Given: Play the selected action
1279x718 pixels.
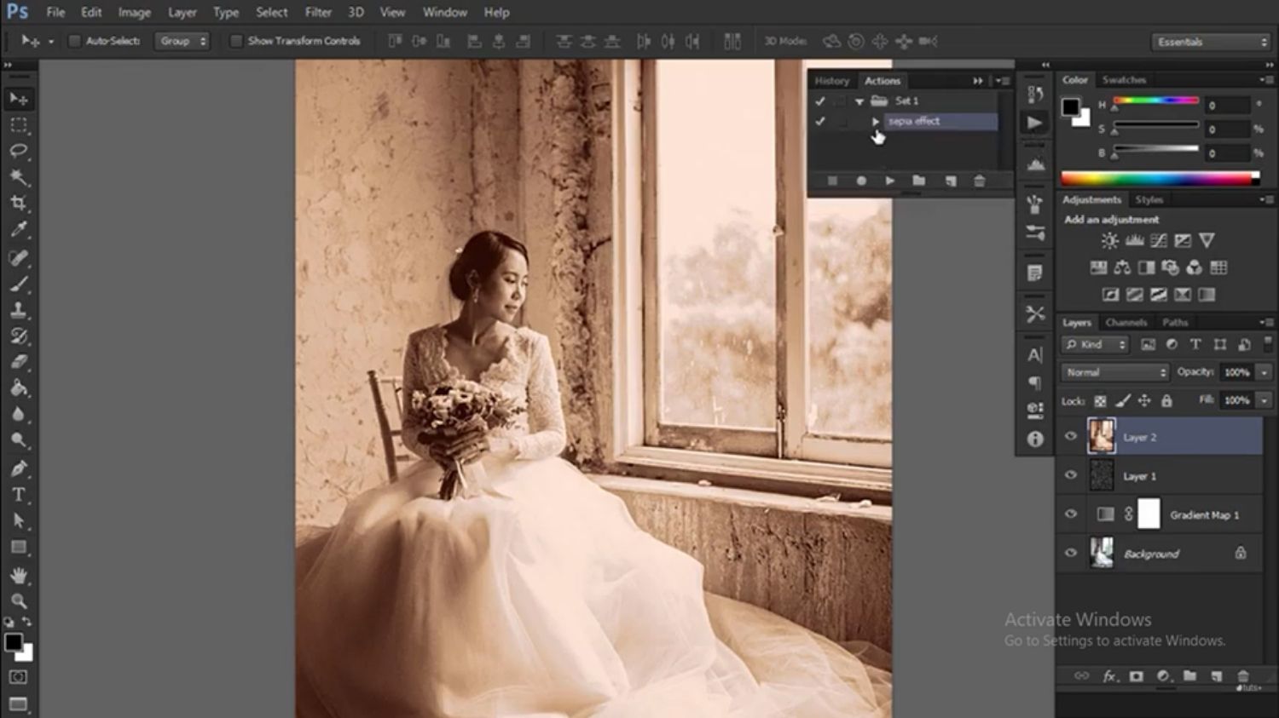Looking at the screenshot, I should (x=889, y=181).
